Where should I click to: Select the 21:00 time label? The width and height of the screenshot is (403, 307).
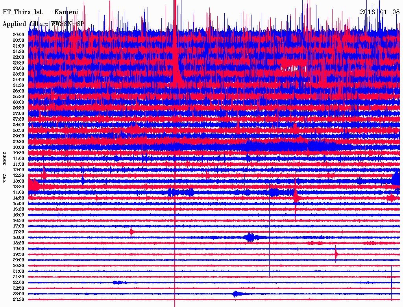pyautogui.click(x=18, y=271)
